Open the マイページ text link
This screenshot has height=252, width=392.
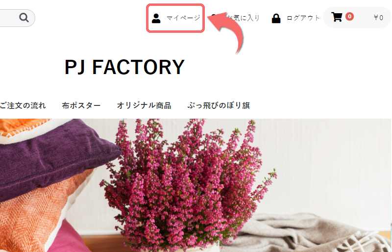click(x=183, y=18)
